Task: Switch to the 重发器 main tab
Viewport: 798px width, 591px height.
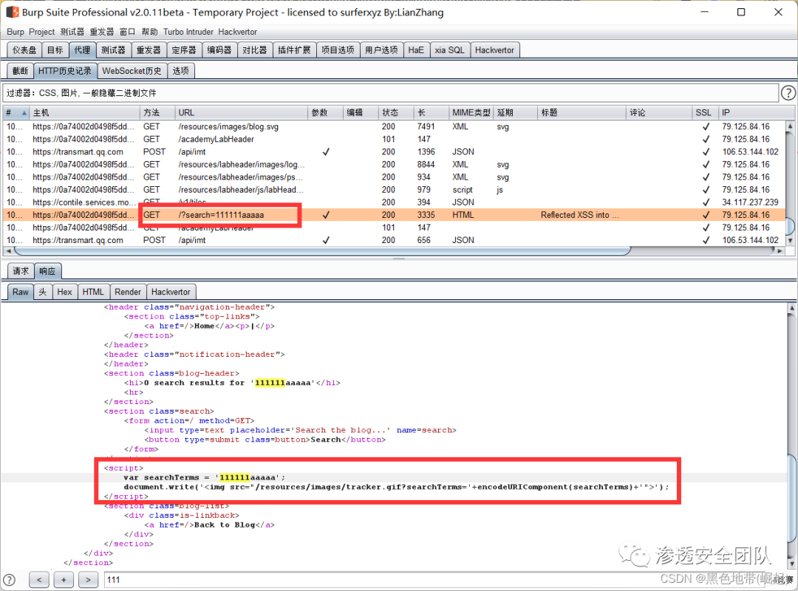Action: click(x=149, y=50)
